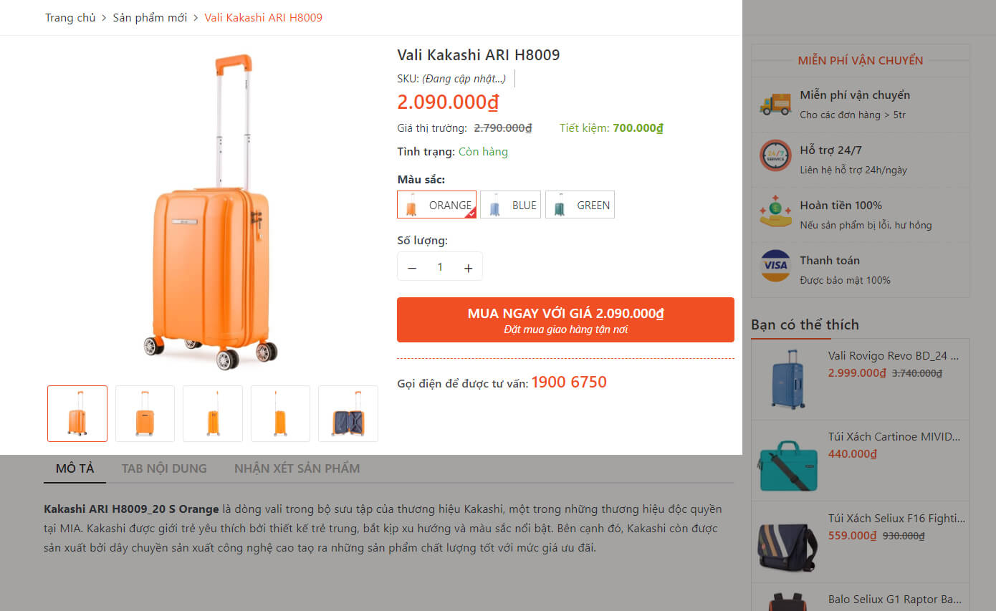996x611 pixels.
Task: Click the free shipping truck icon
Action: pyautogui.click(x=775, y=104)
